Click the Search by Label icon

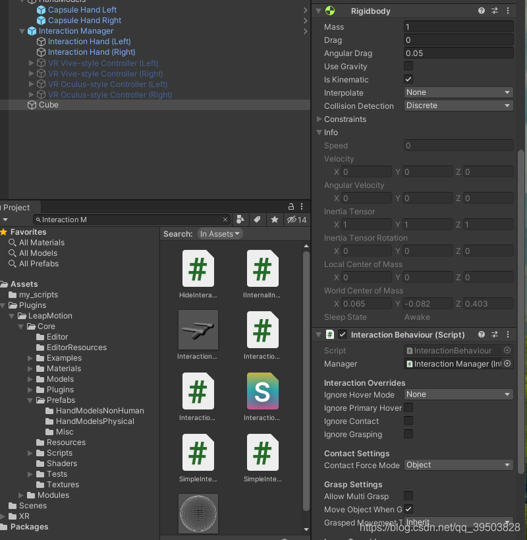point(257,220)
